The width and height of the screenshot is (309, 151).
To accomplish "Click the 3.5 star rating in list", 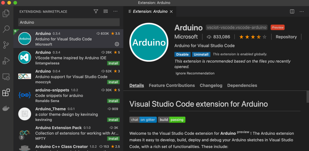I will (x=115, y=34).
